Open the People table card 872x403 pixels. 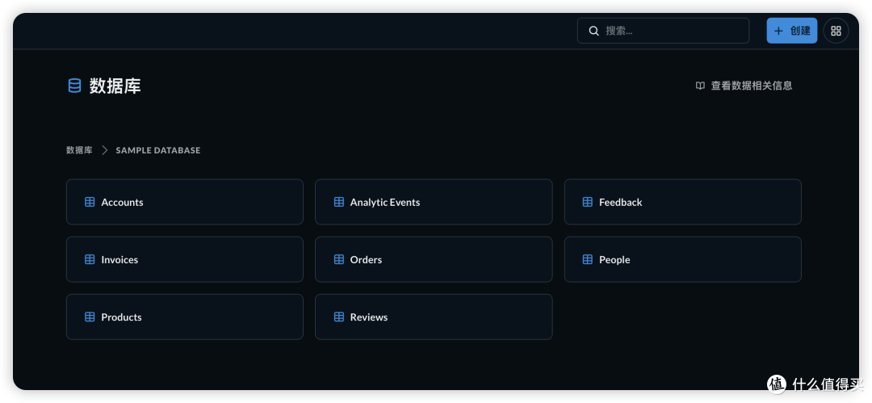click(x=683, y=259)
